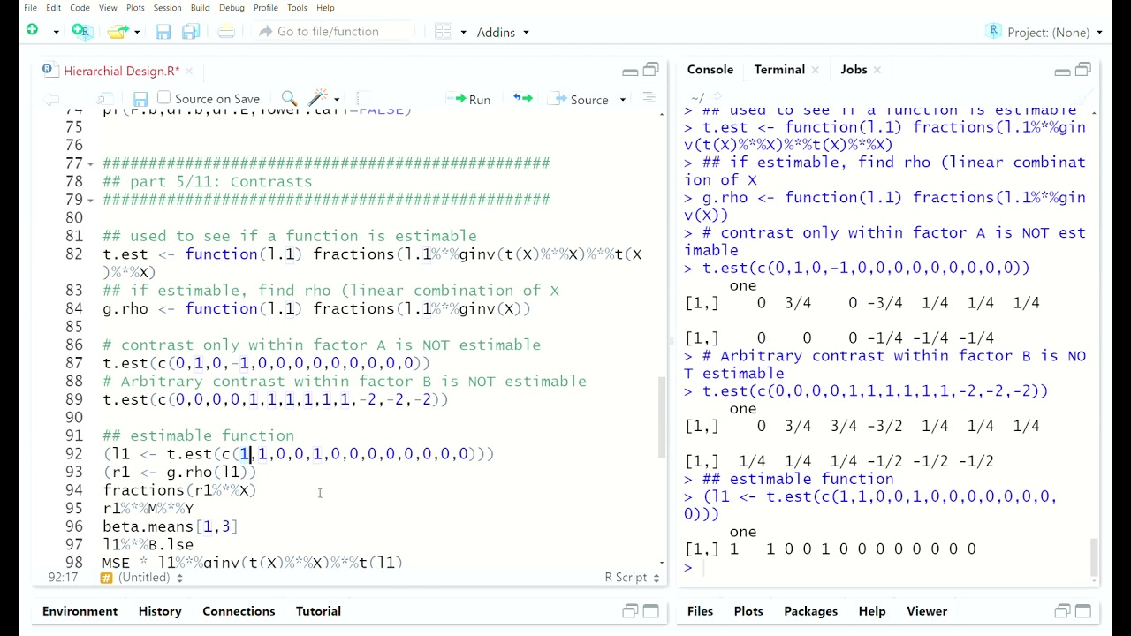
Task: Click the 92:17 cursor position indicator
Action: point(64,577)
